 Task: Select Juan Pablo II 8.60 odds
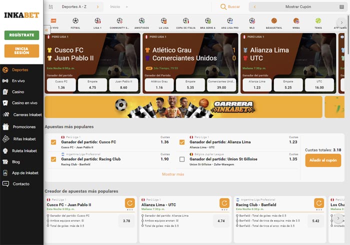point(123,85)
